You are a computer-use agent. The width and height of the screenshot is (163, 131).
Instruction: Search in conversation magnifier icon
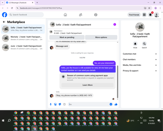point(144,44)
